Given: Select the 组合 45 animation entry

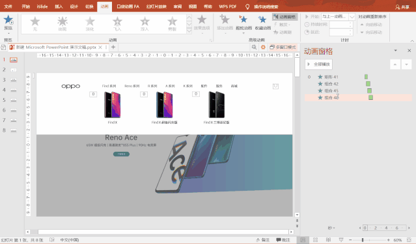Looking at the screenshot, I should (358, 91).
